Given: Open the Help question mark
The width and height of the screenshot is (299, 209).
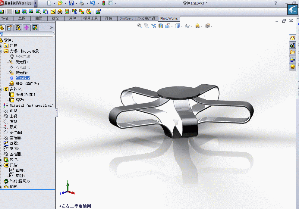Looking at the screenshot, I should [x=276, y=3].
